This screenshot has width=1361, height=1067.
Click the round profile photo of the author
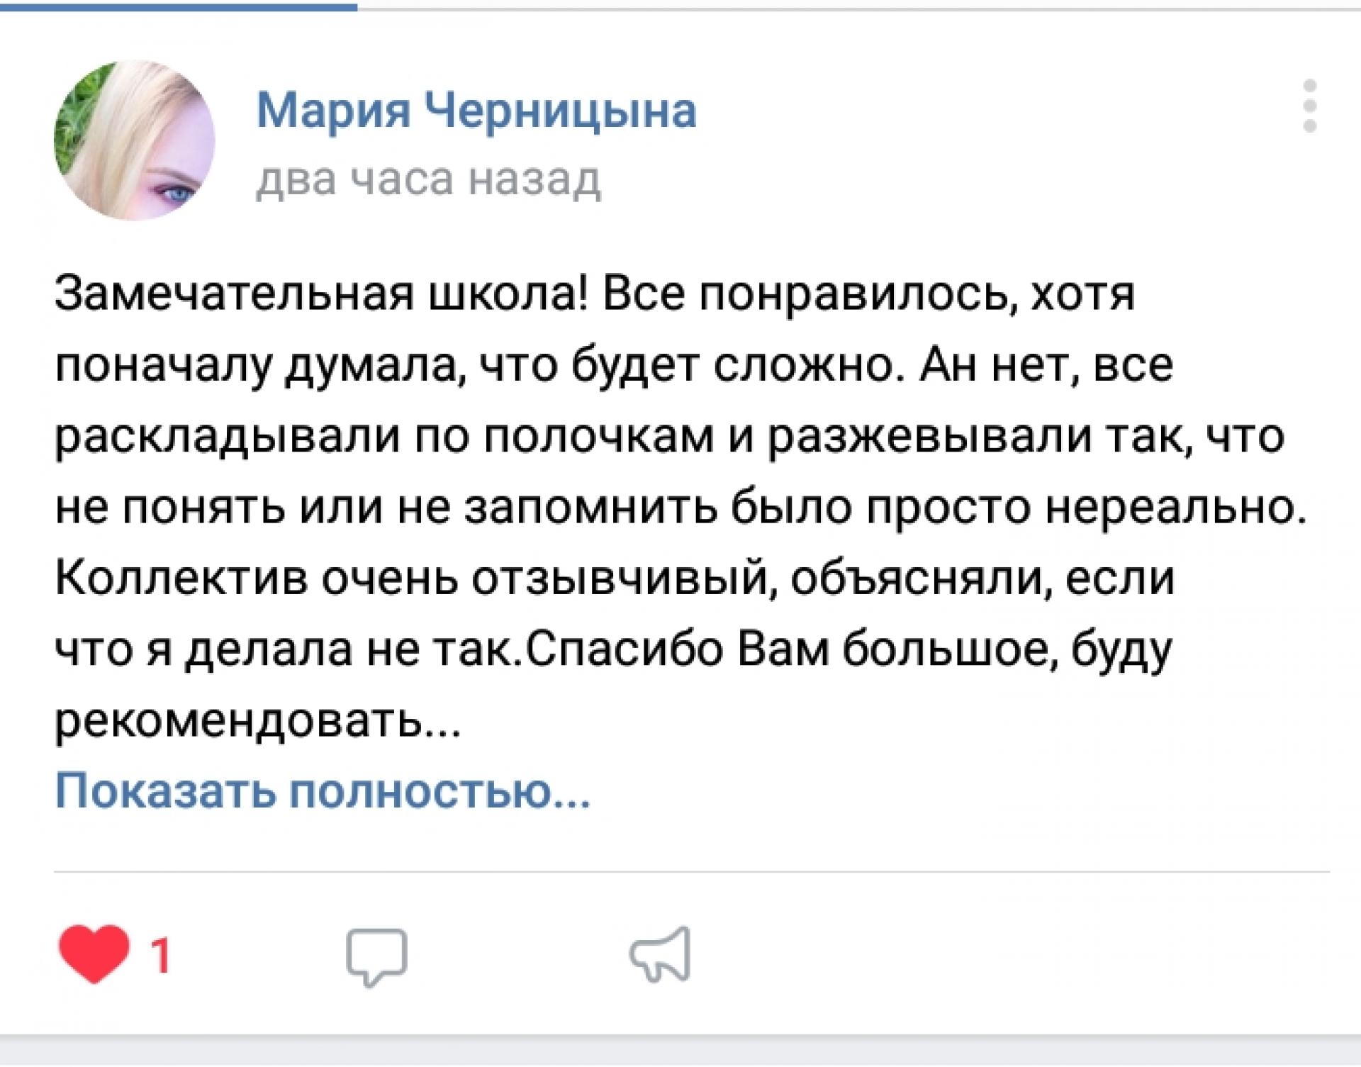pos(135,140)
